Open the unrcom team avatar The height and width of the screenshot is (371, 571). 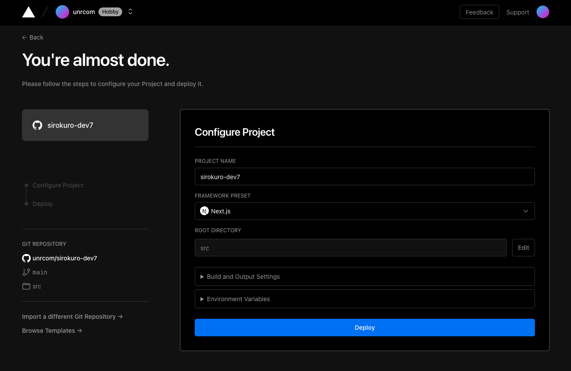click(x=62, y=12)
